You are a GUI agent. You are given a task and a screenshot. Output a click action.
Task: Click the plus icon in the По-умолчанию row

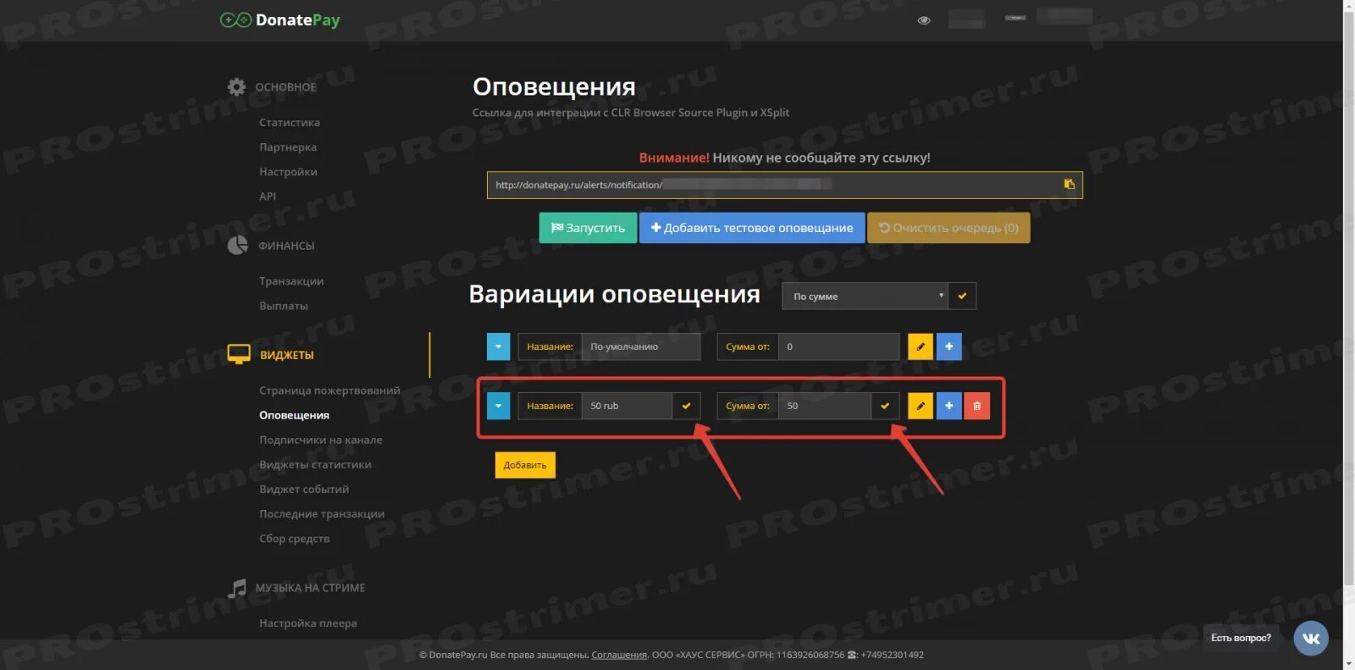click(x=948, y=346)
